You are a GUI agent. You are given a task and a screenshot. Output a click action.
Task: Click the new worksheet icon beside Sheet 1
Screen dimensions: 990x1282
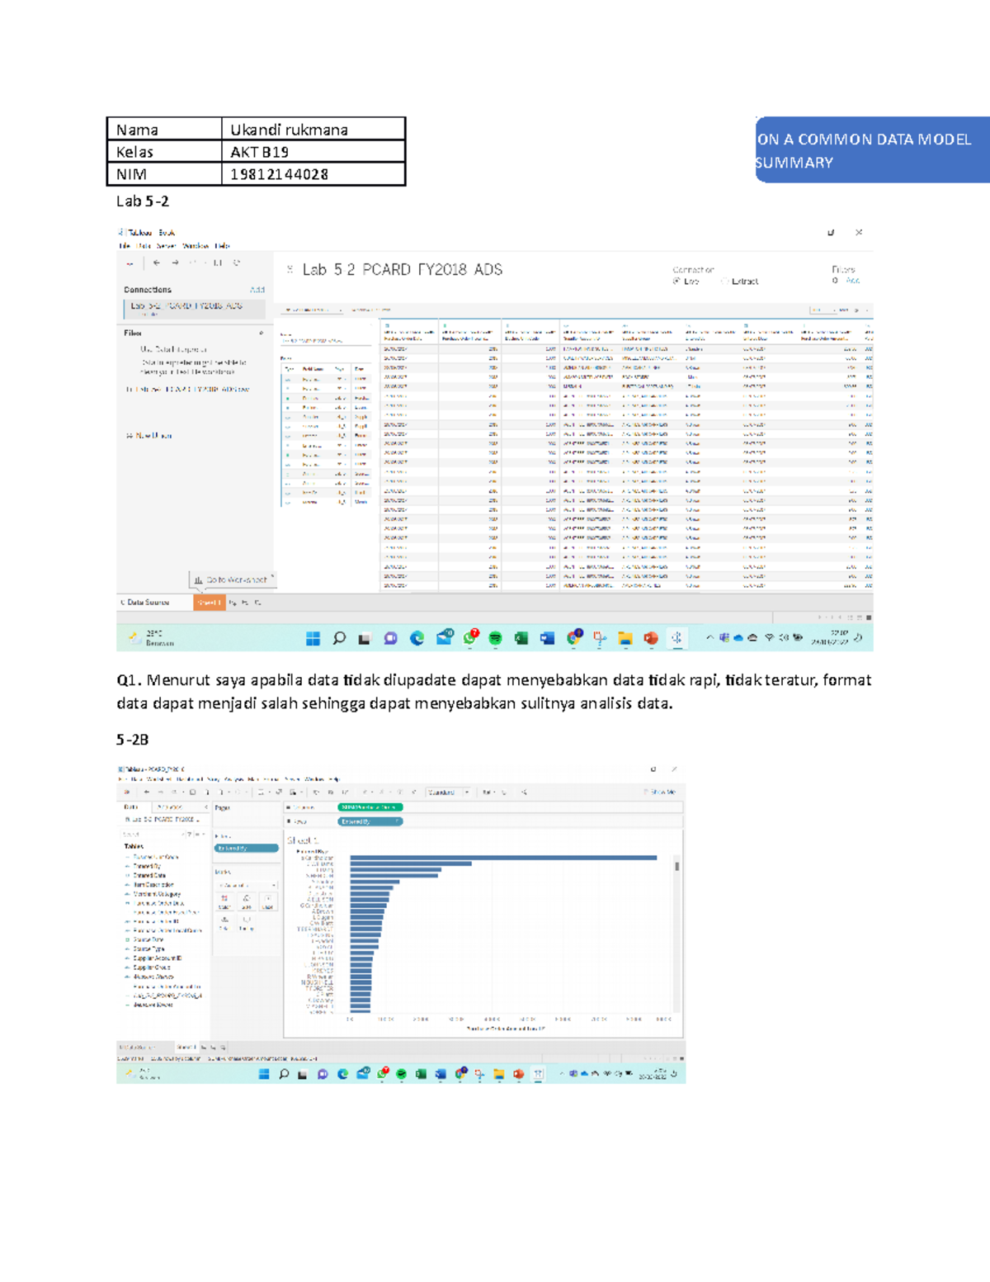[205, 1047]
